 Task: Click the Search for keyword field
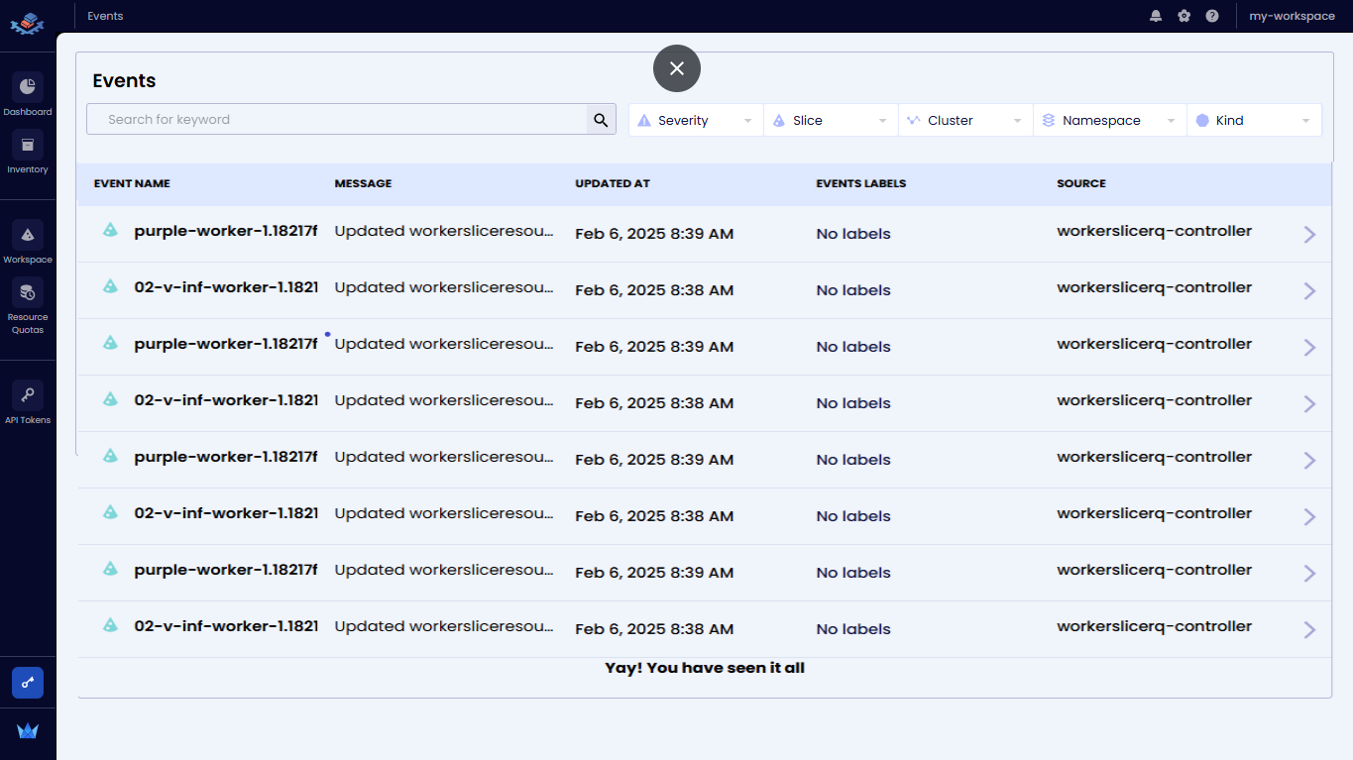337,120
